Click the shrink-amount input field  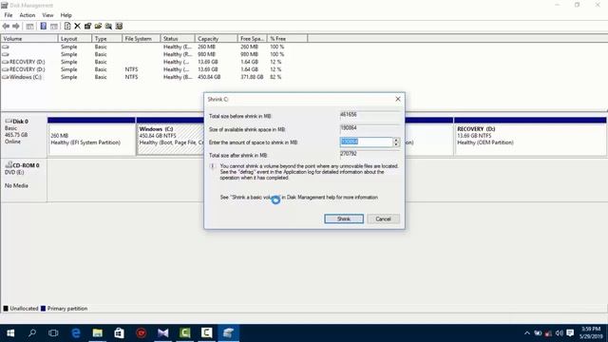click(x=367, y=142)
